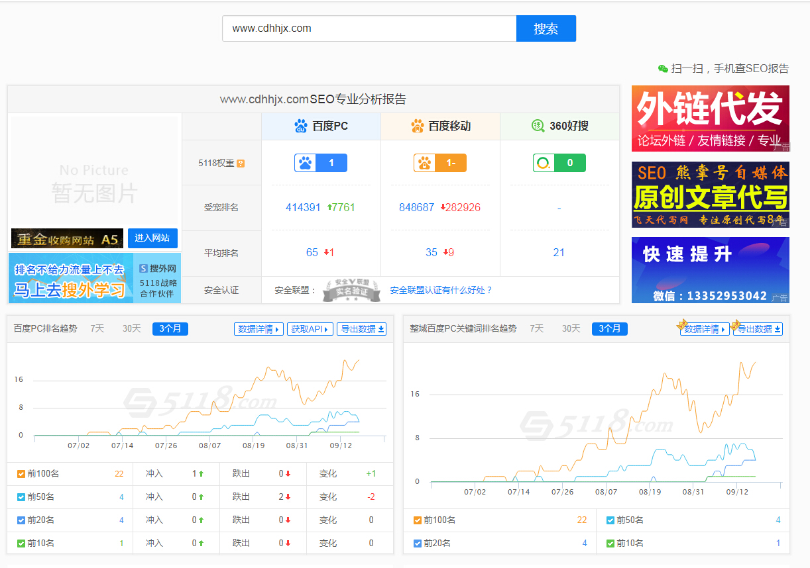
Task: Click the domain search input field
Action: click(x=369, y=28)
